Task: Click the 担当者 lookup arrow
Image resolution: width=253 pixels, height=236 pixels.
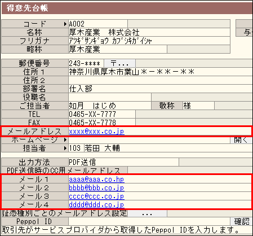Action: pyautogui.click(x=65, y=148)
